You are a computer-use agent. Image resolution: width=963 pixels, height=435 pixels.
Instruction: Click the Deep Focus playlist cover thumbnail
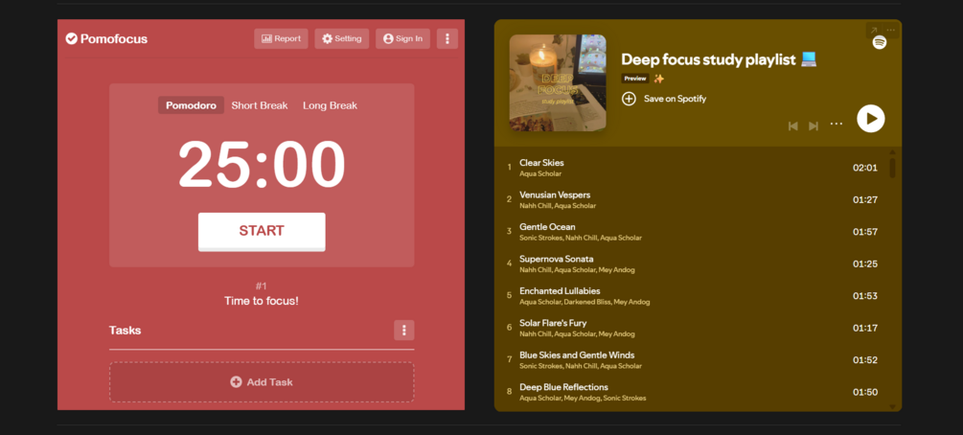pyautogui.click(x=558, y=83)
